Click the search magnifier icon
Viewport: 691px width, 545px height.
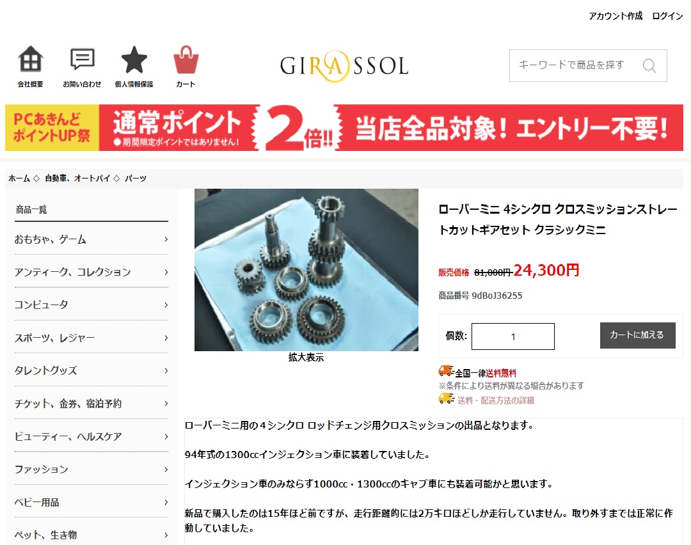[649, 66]
